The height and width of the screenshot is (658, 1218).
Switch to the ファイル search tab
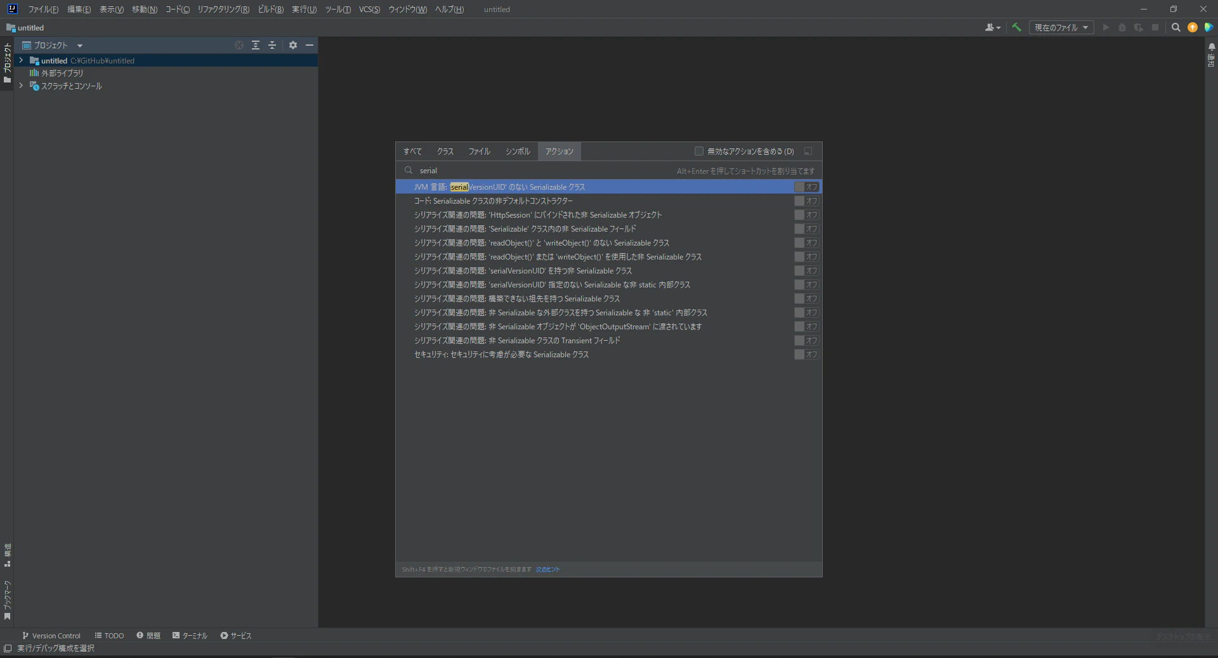pos(480,152)
